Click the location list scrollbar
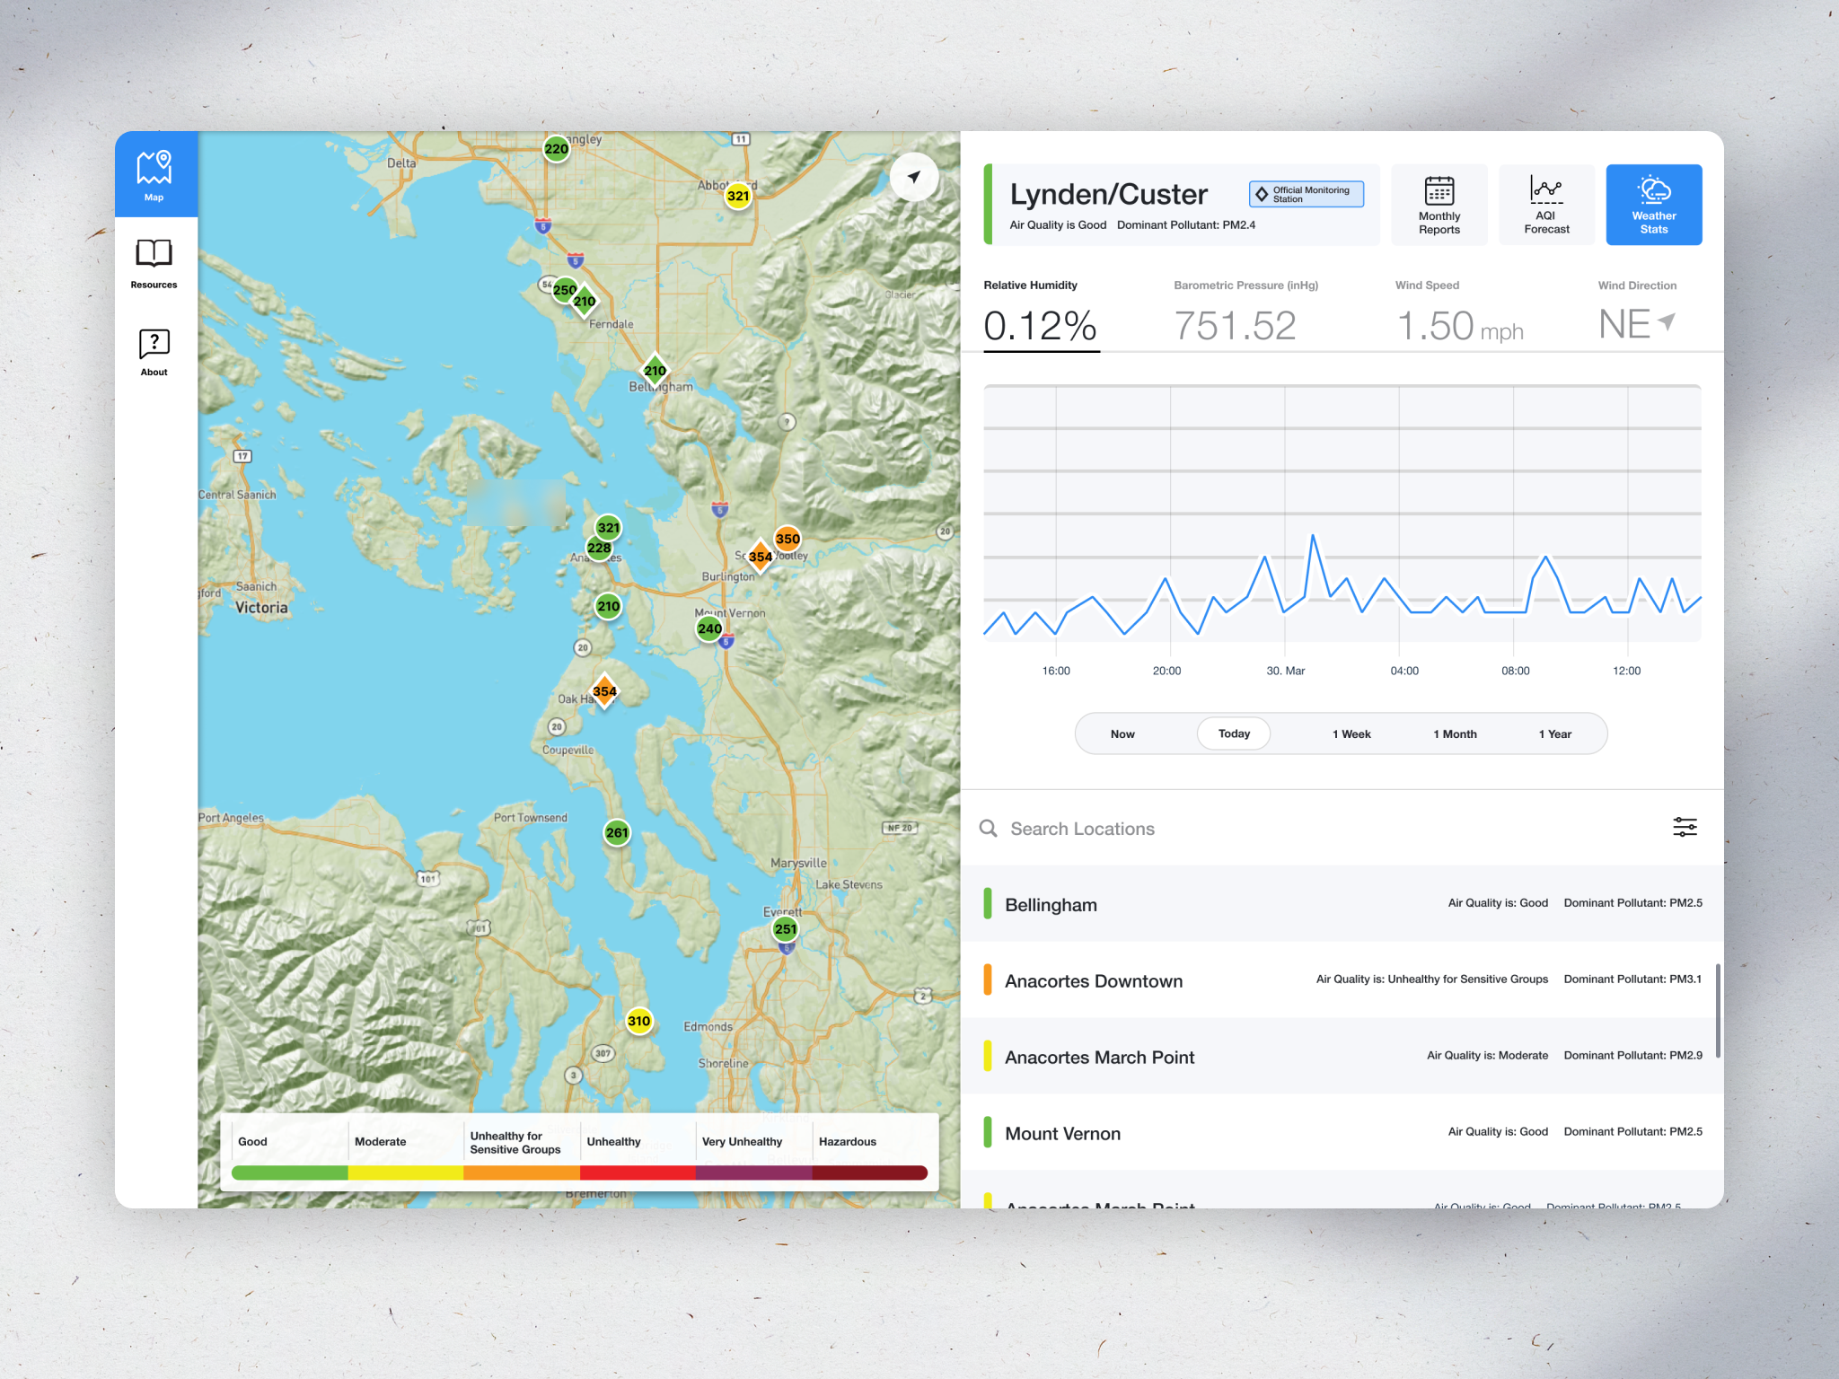 point(1718,1011)
